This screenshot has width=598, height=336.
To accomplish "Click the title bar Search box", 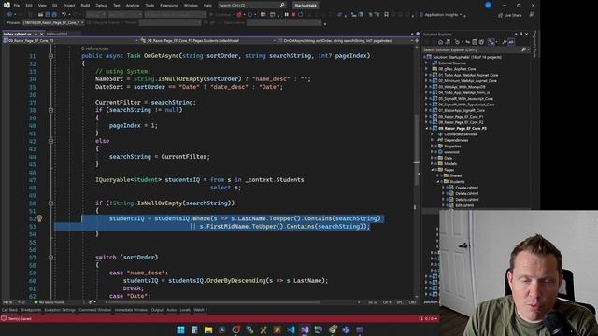I will pos(251,5).
